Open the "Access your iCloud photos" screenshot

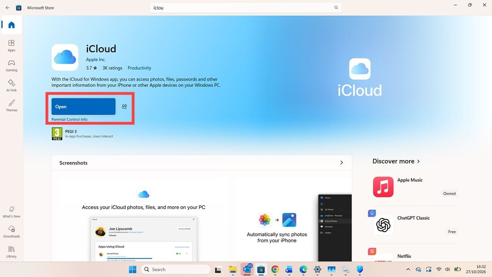tap(144, 220)
